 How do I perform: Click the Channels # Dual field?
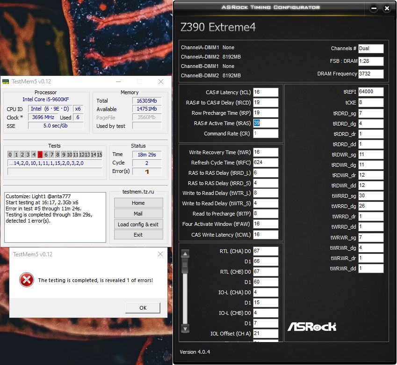click(371, 48)
